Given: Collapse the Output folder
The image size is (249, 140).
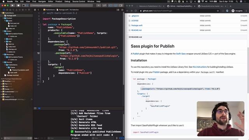Looking at the screenshot, I should pos(3,31).
